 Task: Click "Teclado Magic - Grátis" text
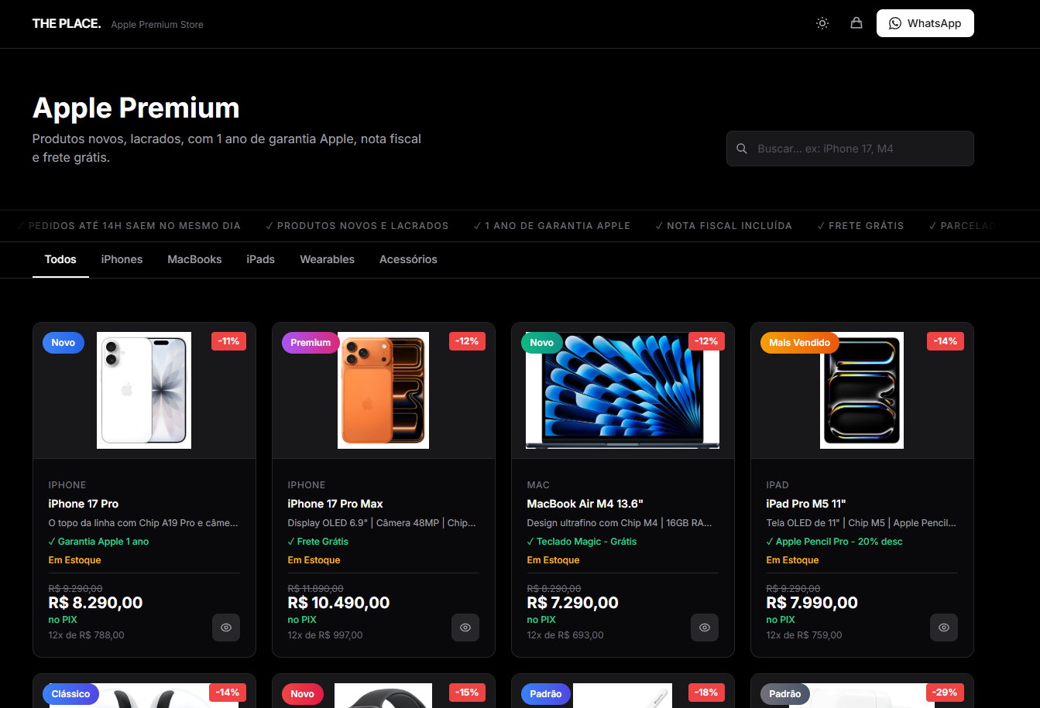point(586,542)
